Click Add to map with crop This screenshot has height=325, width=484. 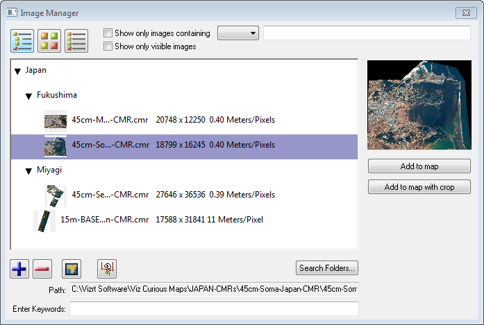pyautogui.click(x=419, y=187)
